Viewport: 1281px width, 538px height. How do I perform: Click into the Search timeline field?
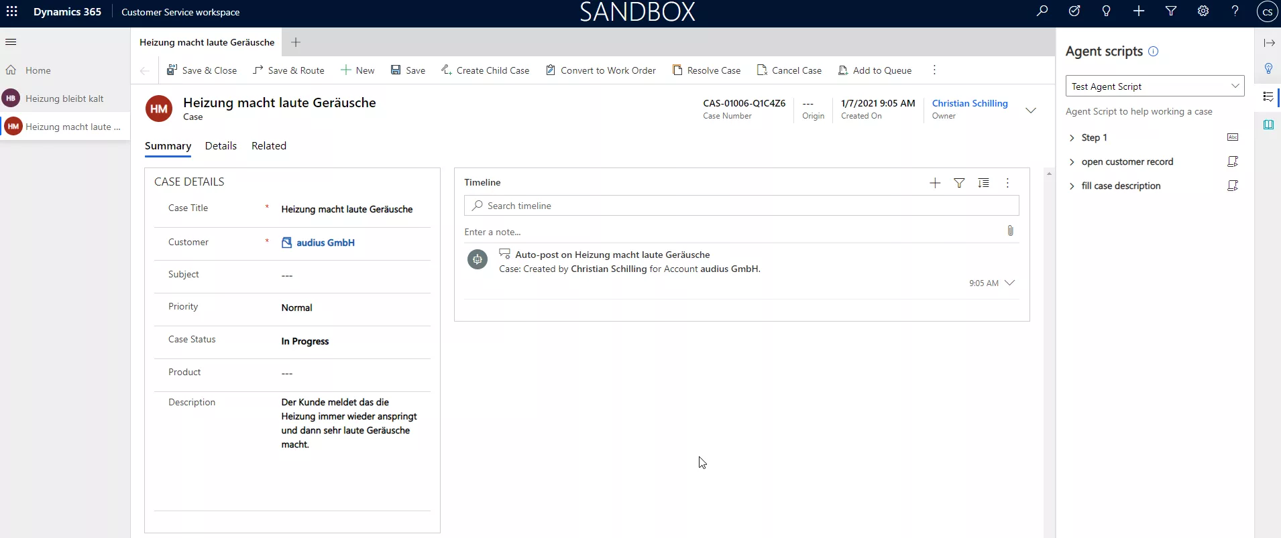point(741,206)
